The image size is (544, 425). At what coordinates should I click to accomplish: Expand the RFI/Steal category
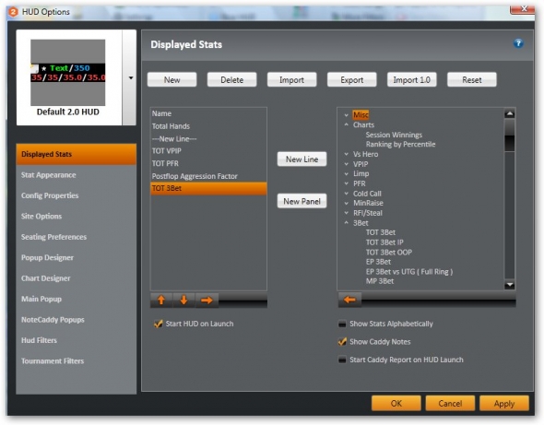[347, 213]
